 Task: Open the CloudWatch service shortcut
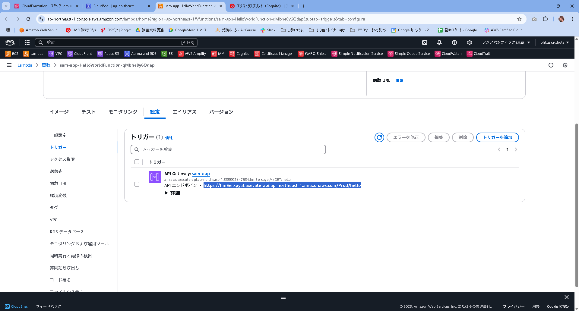click(448, 53)
